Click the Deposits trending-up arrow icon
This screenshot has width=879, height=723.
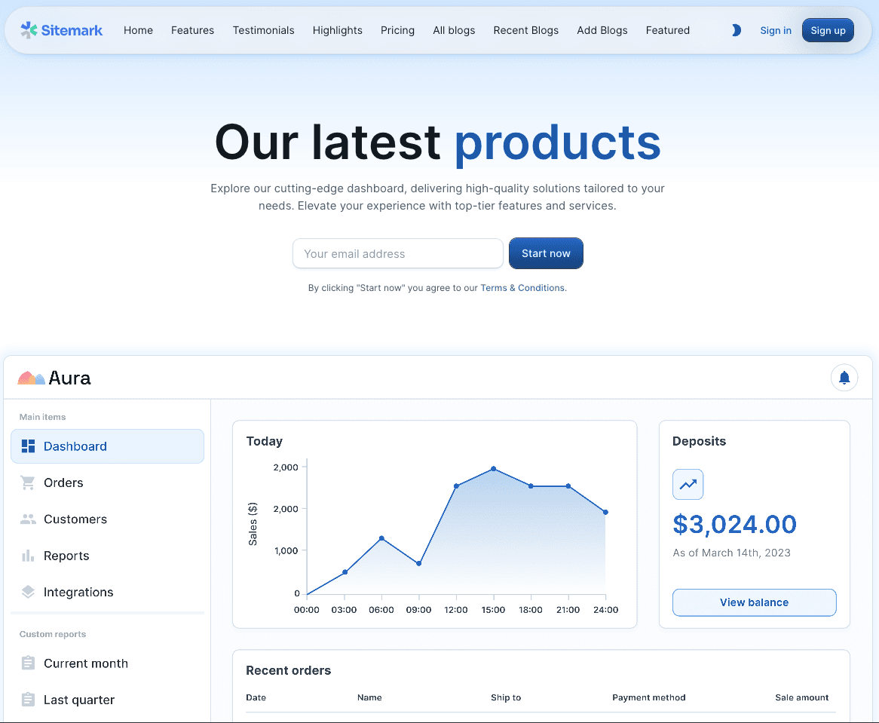click(688, 485)
